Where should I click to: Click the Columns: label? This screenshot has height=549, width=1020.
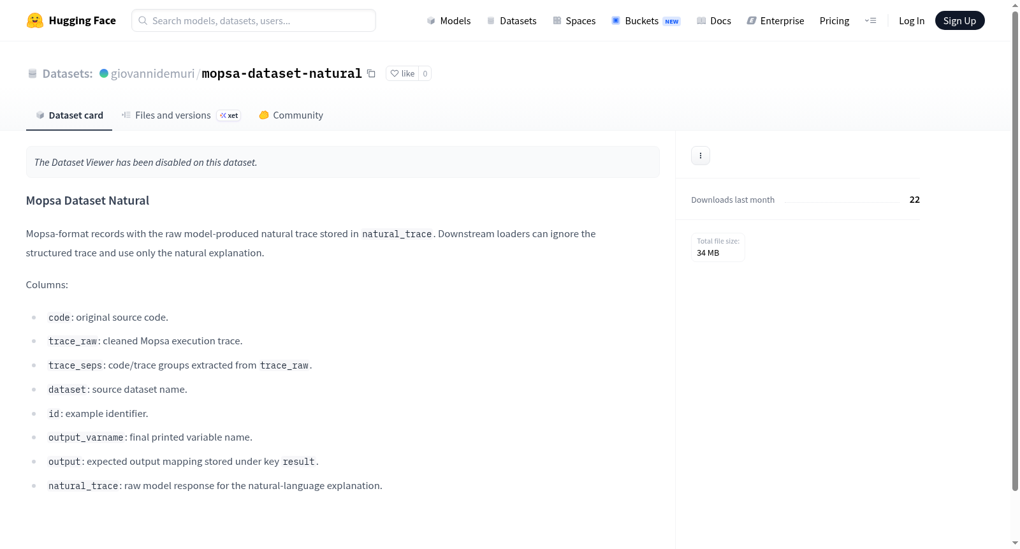coord(47,284)
